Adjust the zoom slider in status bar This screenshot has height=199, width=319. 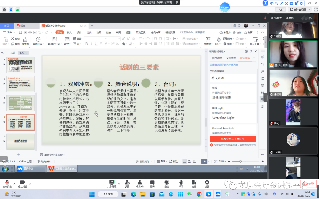point(240,162)
